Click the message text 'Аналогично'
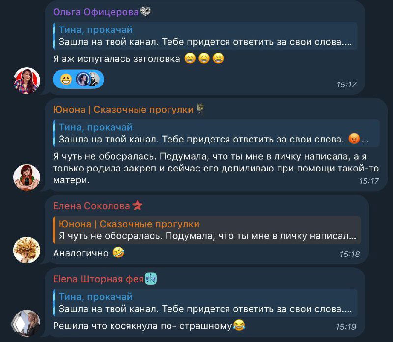393x342 pixels. 81,253
